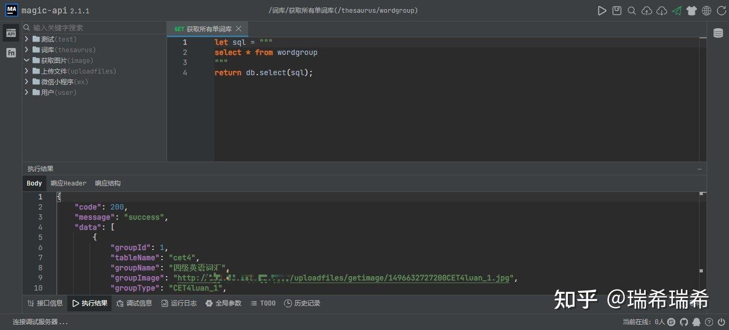Switch to the Body tab
The height and width of the screenshot is (330, 729).
point(34,183)
